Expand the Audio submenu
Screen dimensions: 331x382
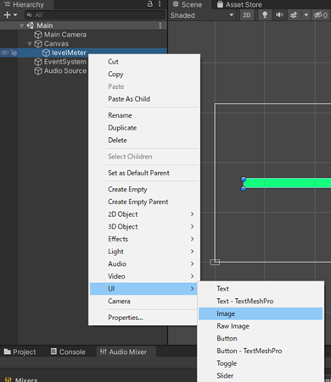click(x=144, y=263)
